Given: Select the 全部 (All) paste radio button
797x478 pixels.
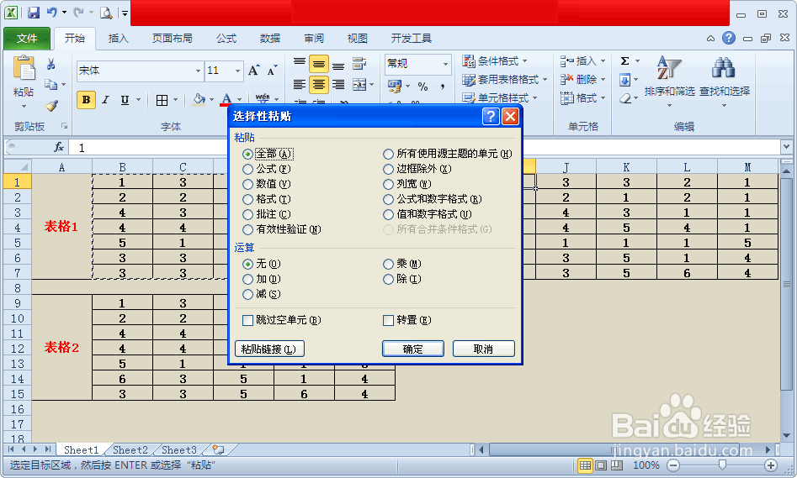Looking at the screenshot, I should coord(247,154).
